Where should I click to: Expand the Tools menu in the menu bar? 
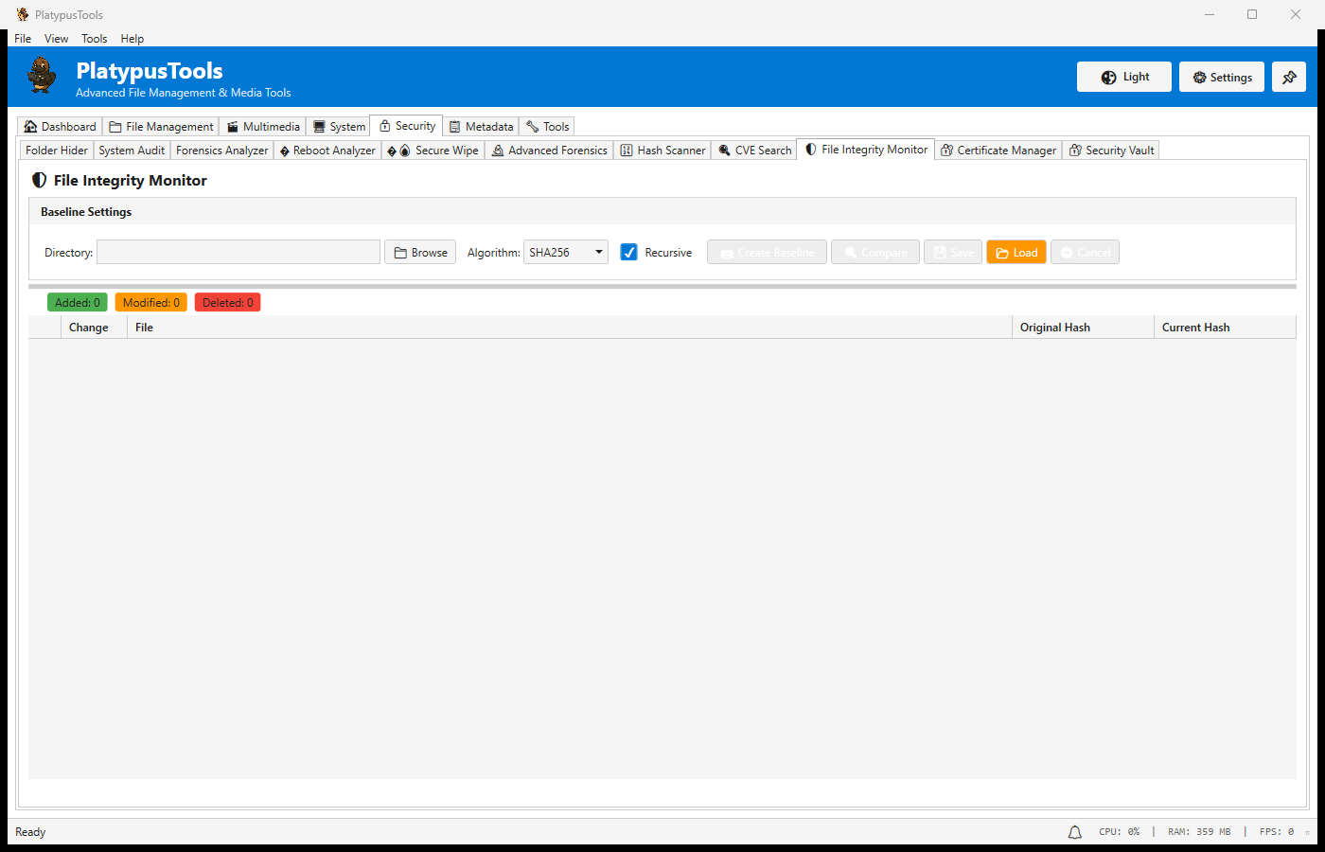[94, 39]
